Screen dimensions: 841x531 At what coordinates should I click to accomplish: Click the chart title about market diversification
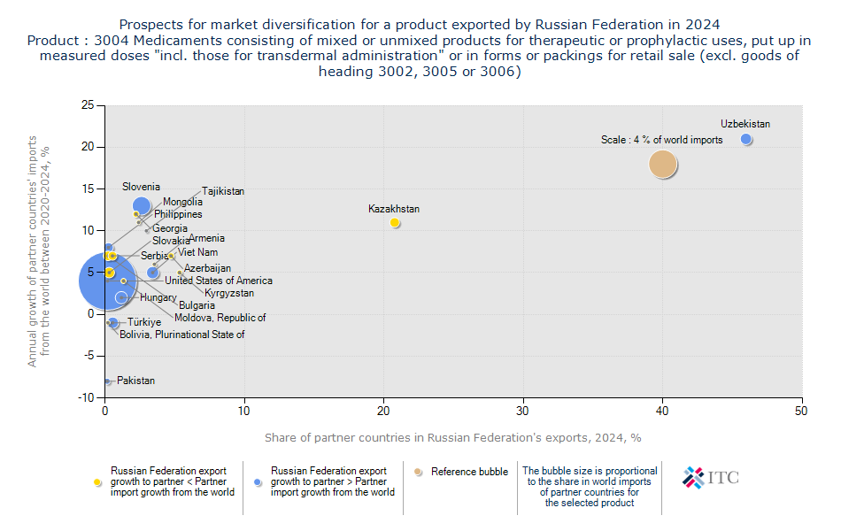[x=420, y=25]
